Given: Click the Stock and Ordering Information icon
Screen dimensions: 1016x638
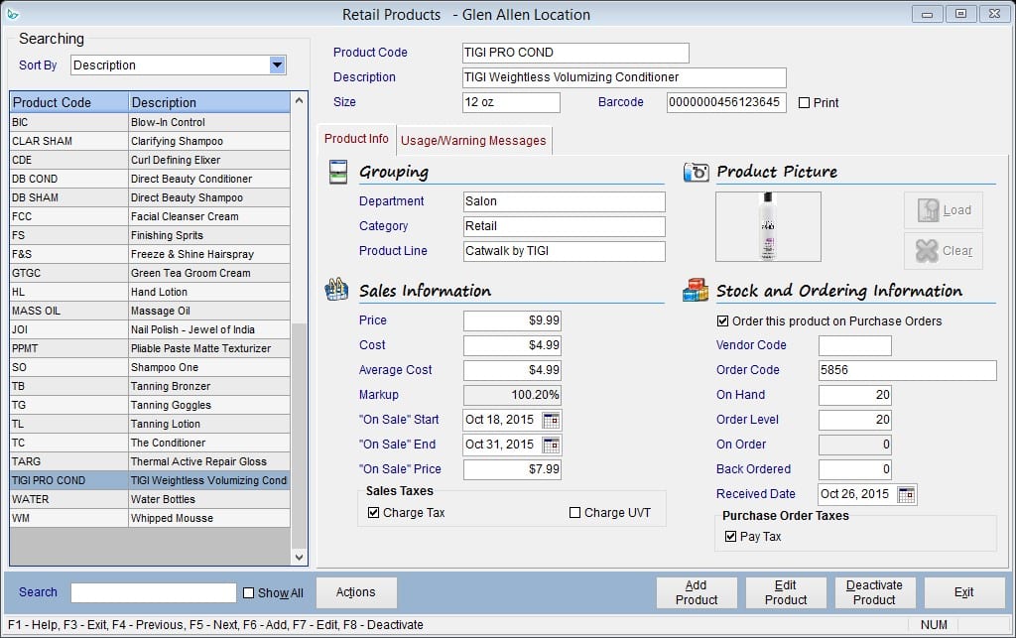Looking at the screenshot, I should click(x=695, y=291).
